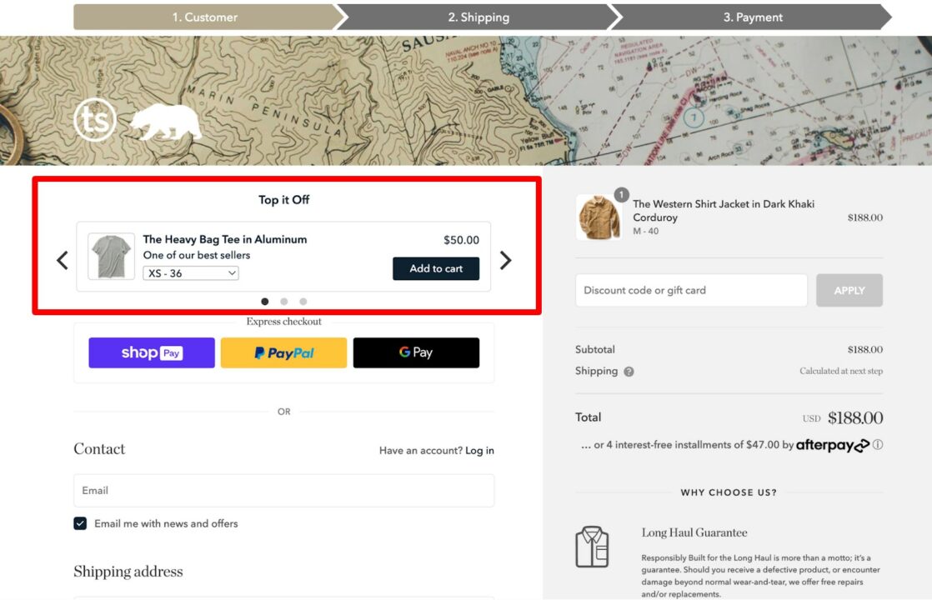Click the $50.00 price of the tee

pos(461,240)
